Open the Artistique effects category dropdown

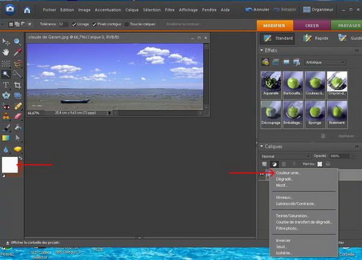tap(325, 62)
